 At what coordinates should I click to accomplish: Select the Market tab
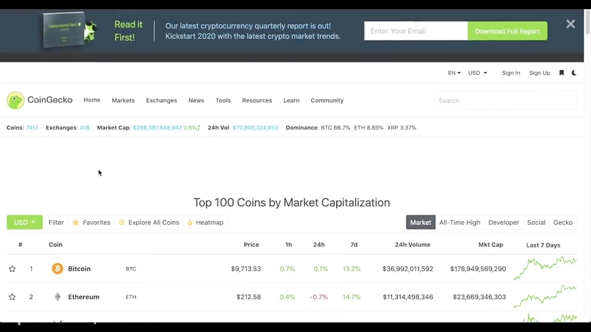point(421,222)
